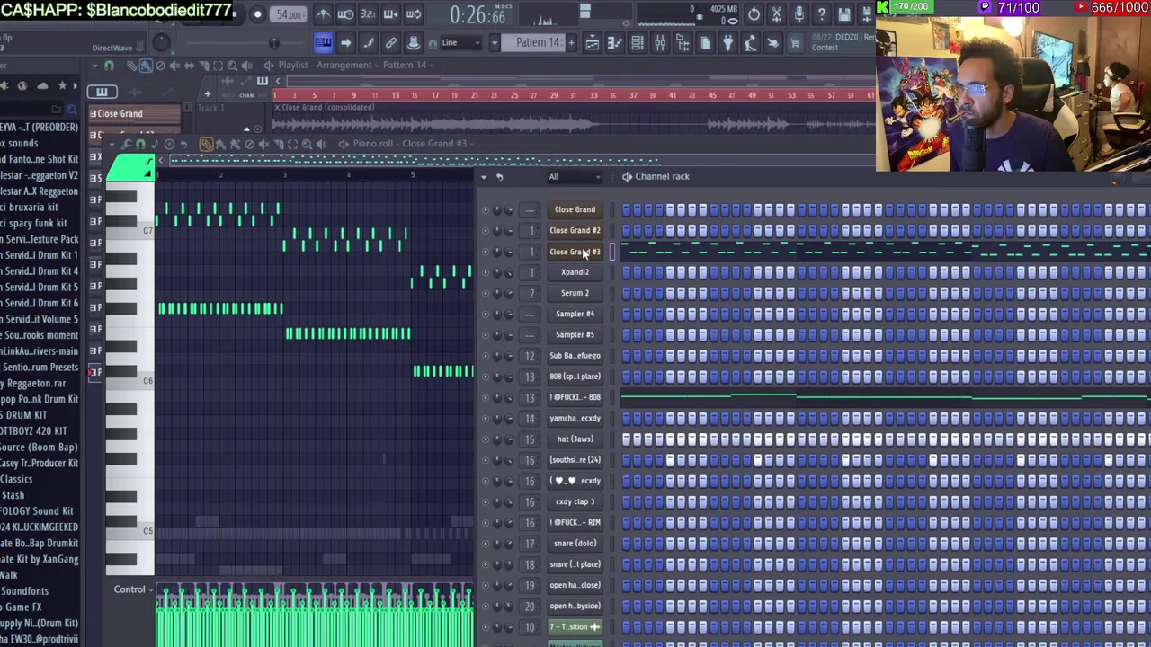This screenshot has height=647, width=1151.
Task: Open the Playlist view from toolbar
Action: tap(593, 42)
